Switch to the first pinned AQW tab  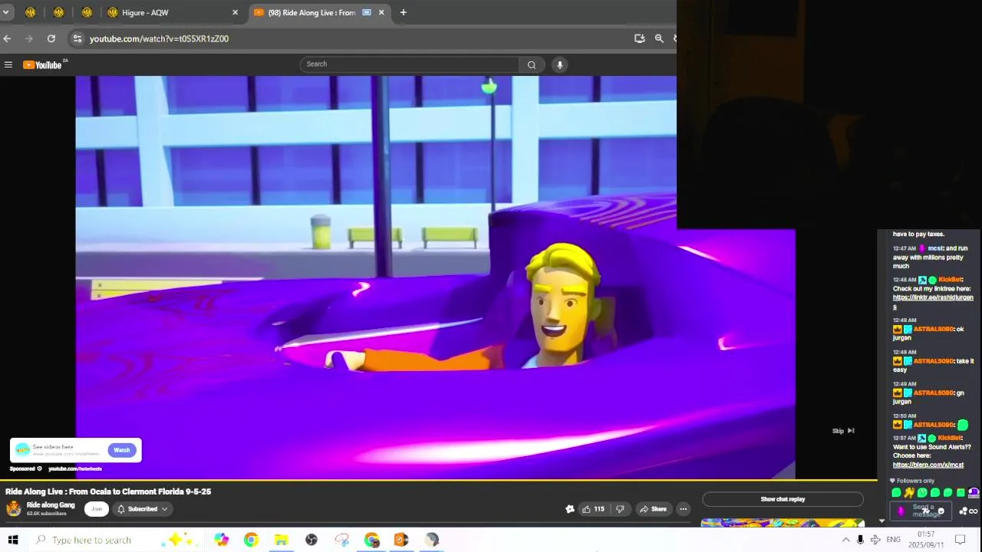point(31,12)
